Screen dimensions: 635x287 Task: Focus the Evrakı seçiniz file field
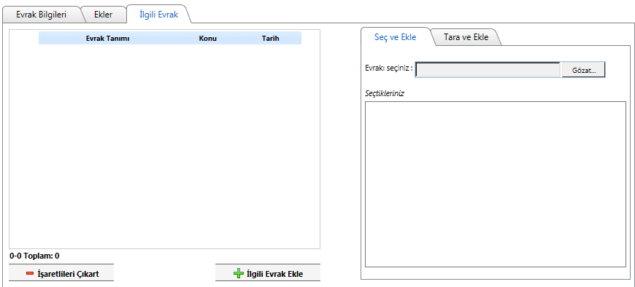(488, 70)
